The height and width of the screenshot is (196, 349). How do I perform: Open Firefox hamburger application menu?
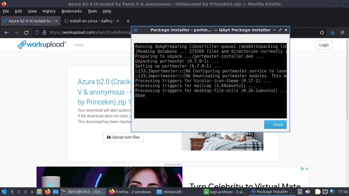[x=342, y=32]
